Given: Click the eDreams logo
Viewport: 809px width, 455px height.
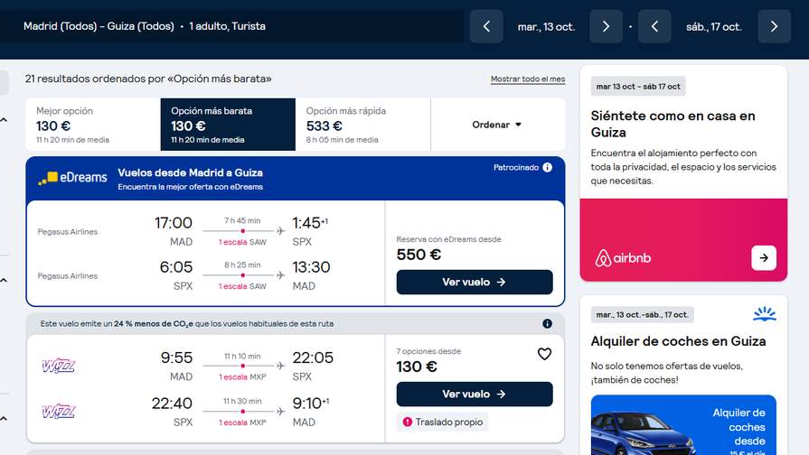Looking at the screenshot, I should pos(72,178).
